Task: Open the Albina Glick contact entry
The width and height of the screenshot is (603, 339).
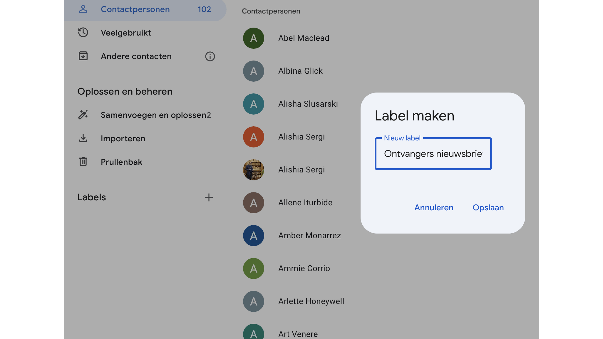Action: pos(300,71)
